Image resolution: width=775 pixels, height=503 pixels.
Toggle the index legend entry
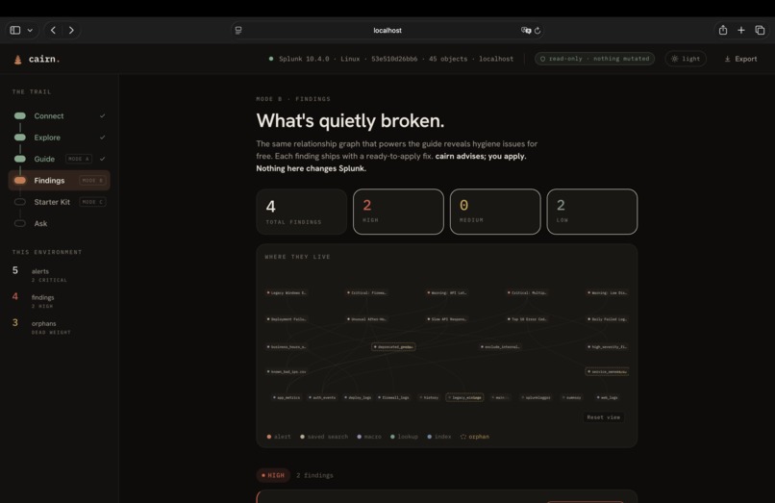point(439,437)
